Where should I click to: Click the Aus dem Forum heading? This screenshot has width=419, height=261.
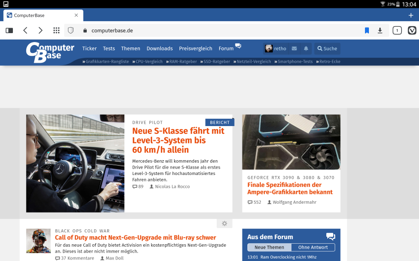[270, 237]
